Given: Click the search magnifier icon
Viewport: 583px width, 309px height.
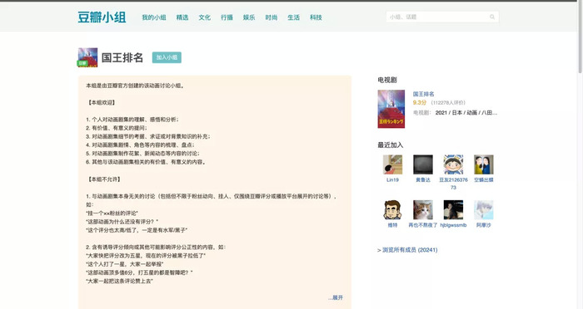Looking at the screenshot, I should pyautogui.click(x=492, y=17).
